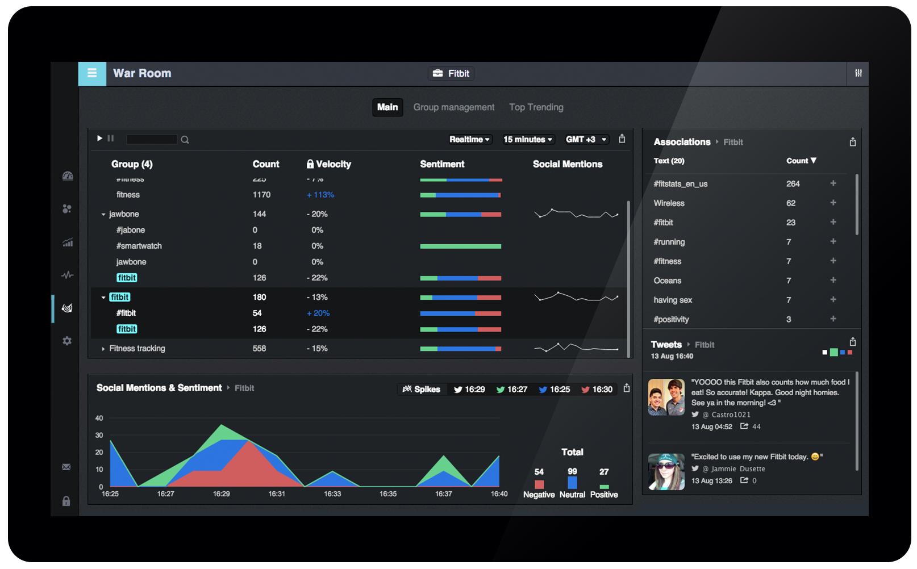Viewport: 917px width, 569px height.
Task: Open Castro1021 tweet avatar thumbnail
Action: coord(666,398)
